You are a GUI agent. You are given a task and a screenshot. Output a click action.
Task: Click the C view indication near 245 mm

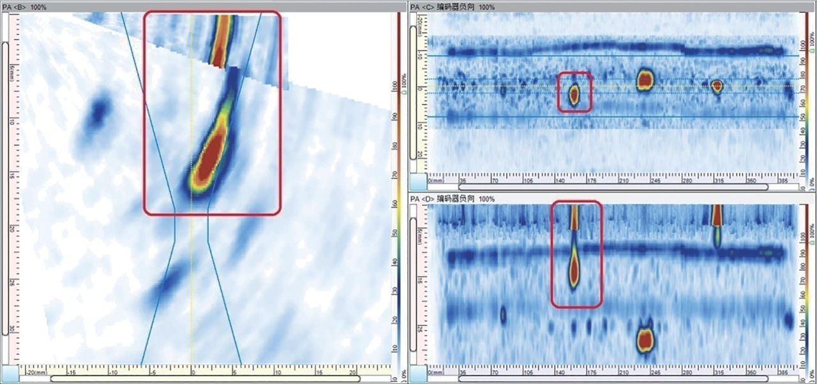645,79
